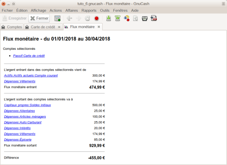227x165 pixels.
Task: Open the Passif:Carte de crédit account link
Action: [x=29, y=56]
